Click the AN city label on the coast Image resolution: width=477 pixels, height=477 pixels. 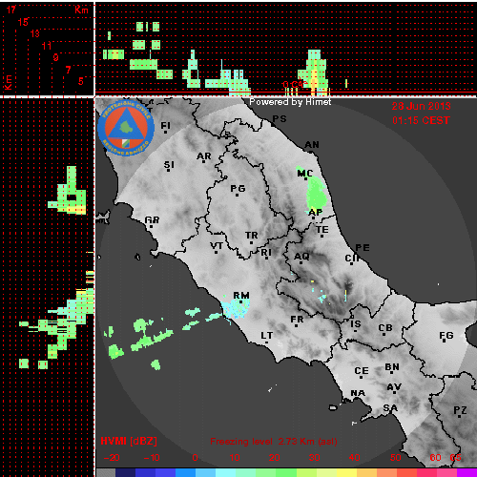click(x=312, y=145)
